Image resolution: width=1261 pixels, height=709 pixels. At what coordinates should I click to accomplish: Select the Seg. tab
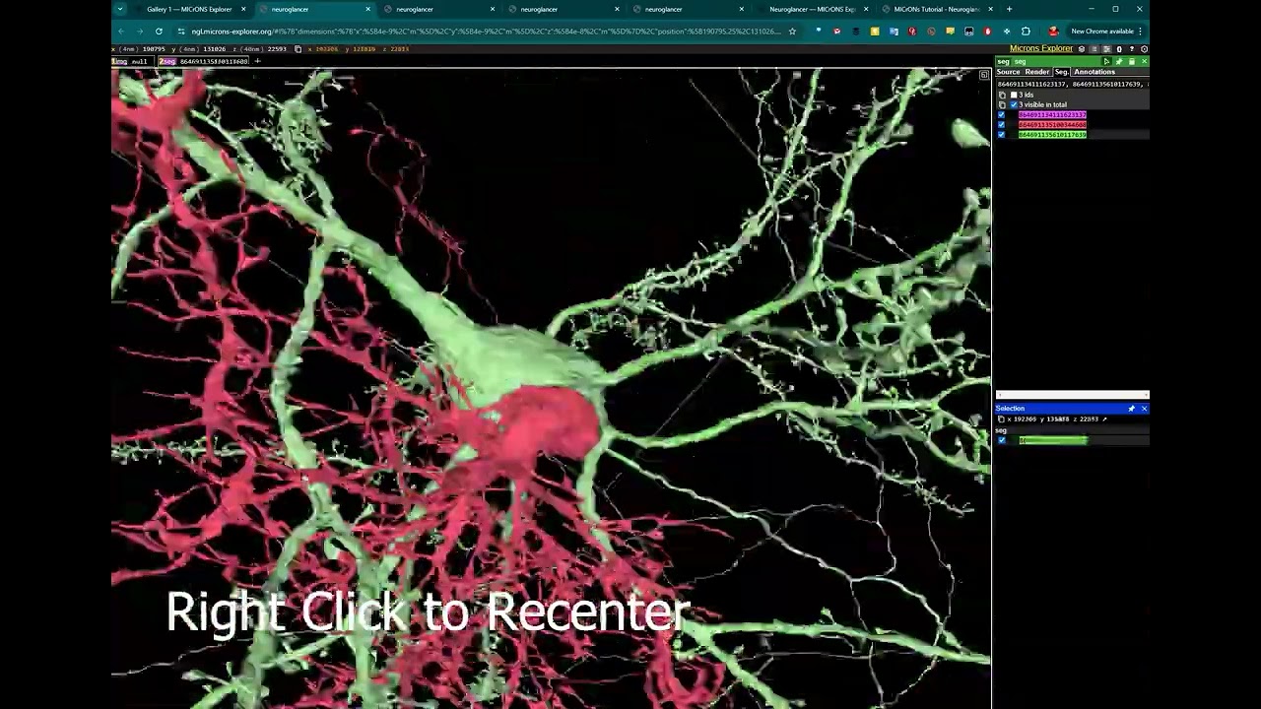[x=1061, y=72]
